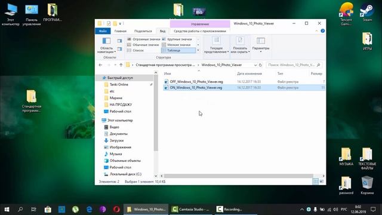Sort by Имя column header

[x=167, y=73]
